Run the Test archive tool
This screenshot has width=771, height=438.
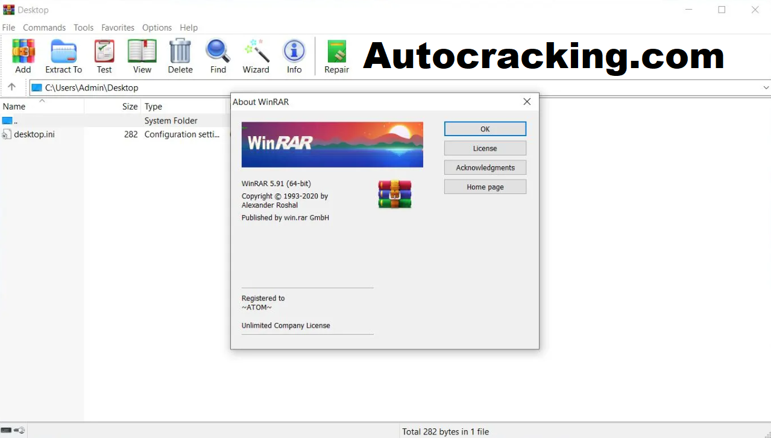tap(104, 51)
